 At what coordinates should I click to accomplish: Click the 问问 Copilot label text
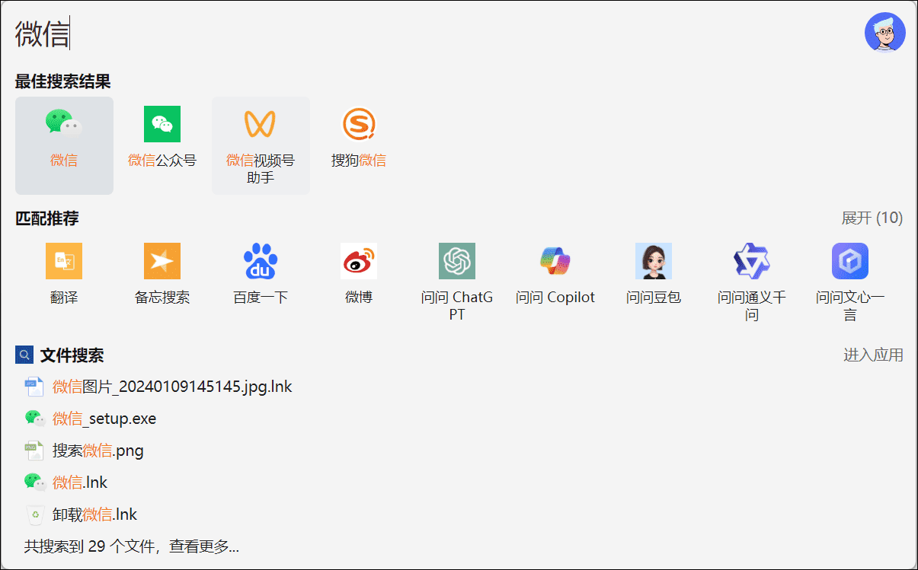[x=555, y=298]
